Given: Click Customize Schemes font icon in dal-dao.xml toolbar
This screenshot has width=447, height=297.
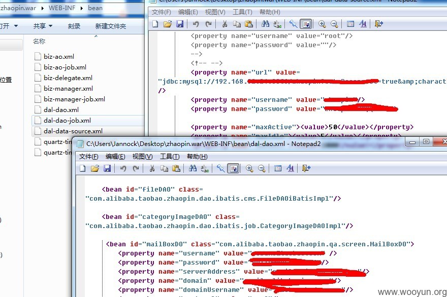Looking at the screenshot, I should click(290, 168).
